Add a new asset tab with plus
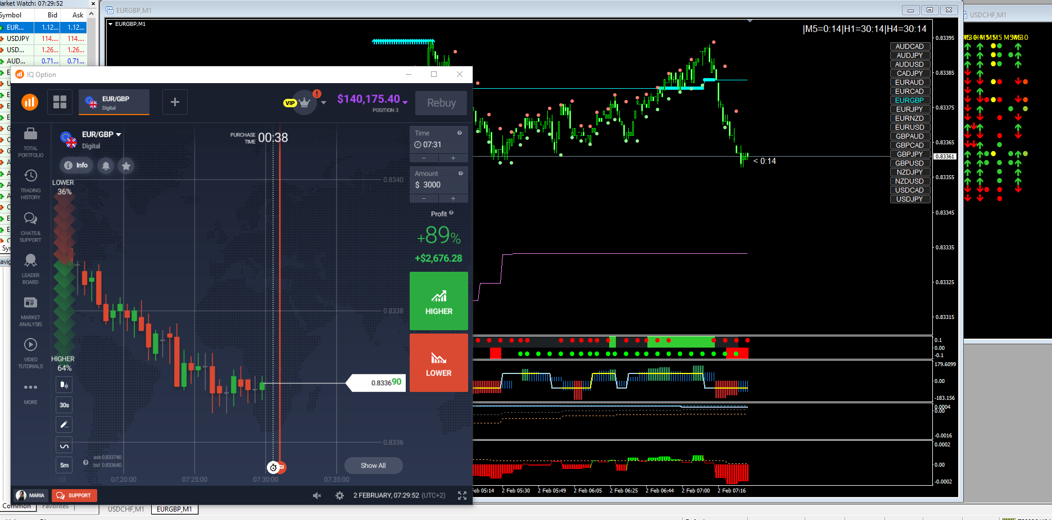 (x=175, y=102)
